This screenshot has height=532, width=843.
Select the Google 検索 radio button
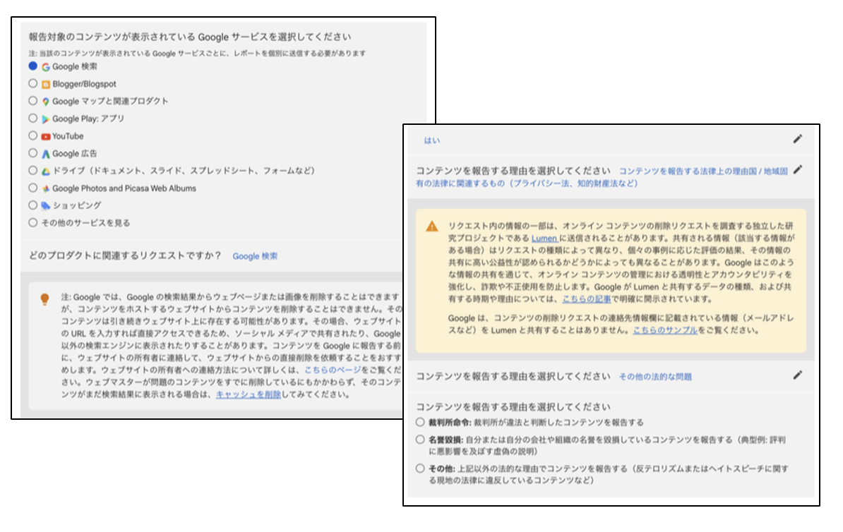click(x=32, y=66)
